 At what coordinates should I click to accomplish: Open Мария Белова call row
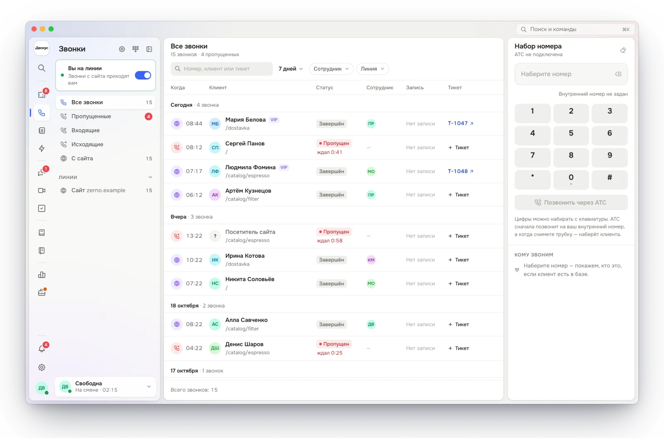pyautogui.click(x=334, y=123)
